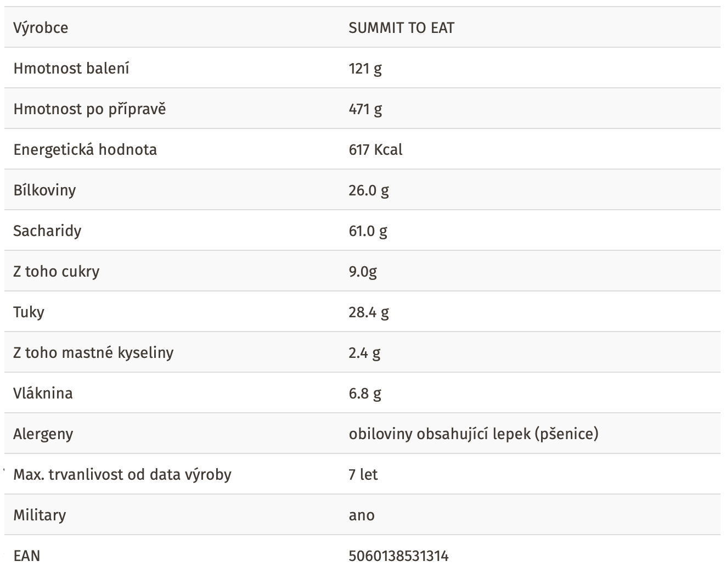Select the Vláknina 6.8 g value
Screen dimensions: 726x578
click(x=365, y=394)
